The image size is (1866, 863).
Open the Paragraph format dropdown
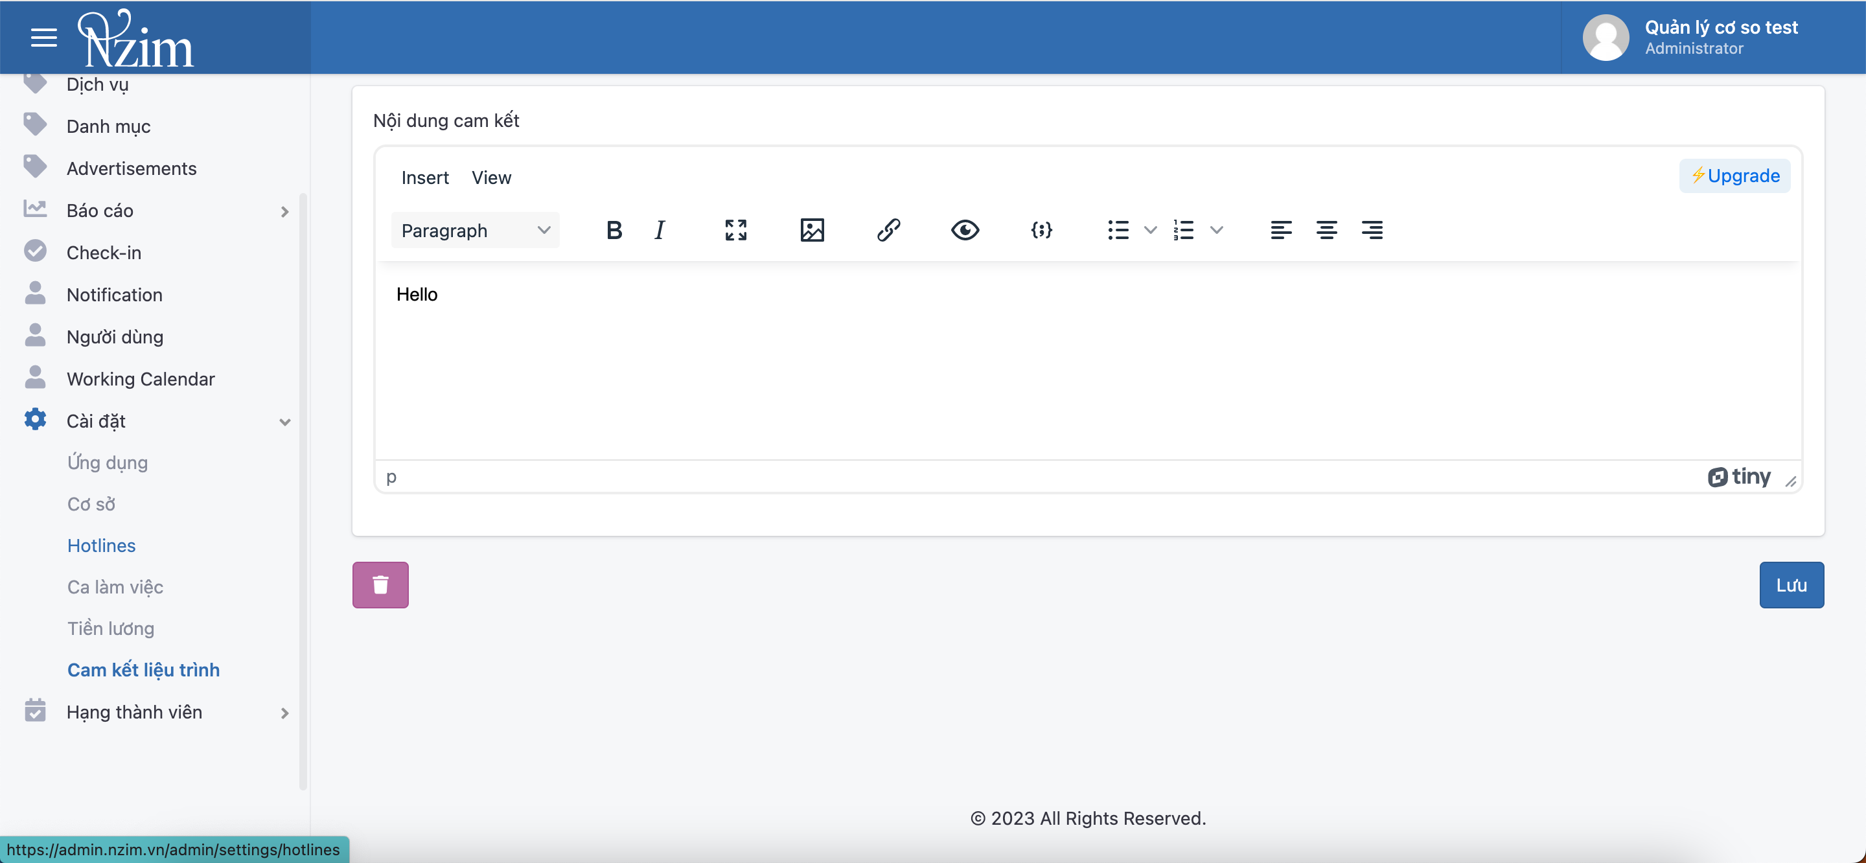coord(475,231)
